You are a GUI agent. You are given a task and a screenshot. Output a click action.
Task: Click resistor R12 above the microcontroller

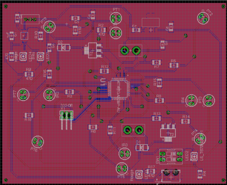click(105, 71)
